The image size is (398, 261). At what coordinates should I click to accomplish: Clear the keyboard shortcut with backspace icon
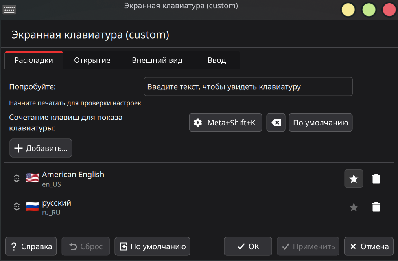coord(276,123)
